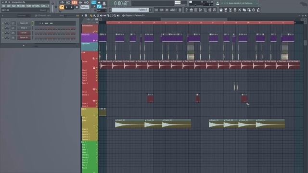Click the Ctrl shortcut button
The width and height of the screenshot is (308, 173).
pos(156,10)
